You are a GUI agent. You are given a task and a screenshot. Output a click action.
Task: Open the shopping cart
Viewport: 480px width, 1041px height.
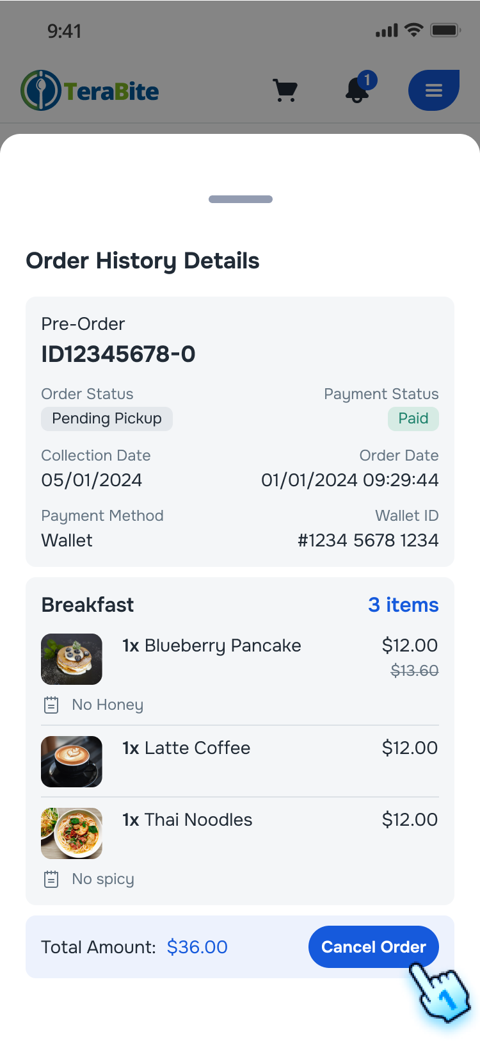pos(285,90)
